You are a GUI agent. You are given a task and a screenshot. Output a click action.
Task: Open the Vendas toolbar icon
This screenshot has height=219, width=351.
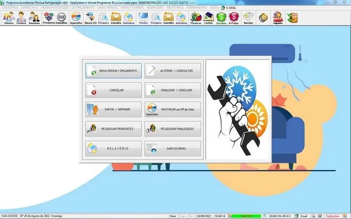tap(143, 18)
